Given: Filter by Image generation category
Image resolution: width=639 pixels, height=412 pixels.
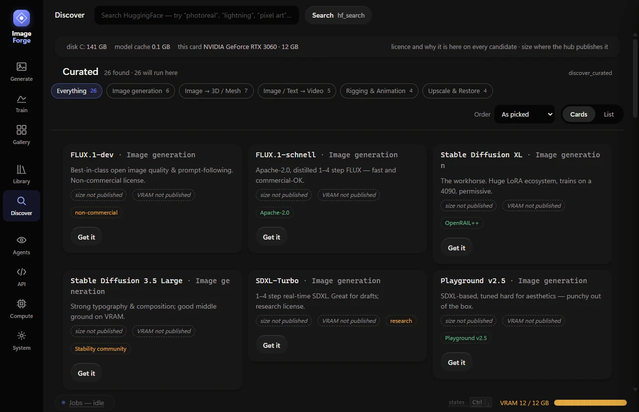Looking at the screenshot, I should pyautogui.click(x=141, y=91).
